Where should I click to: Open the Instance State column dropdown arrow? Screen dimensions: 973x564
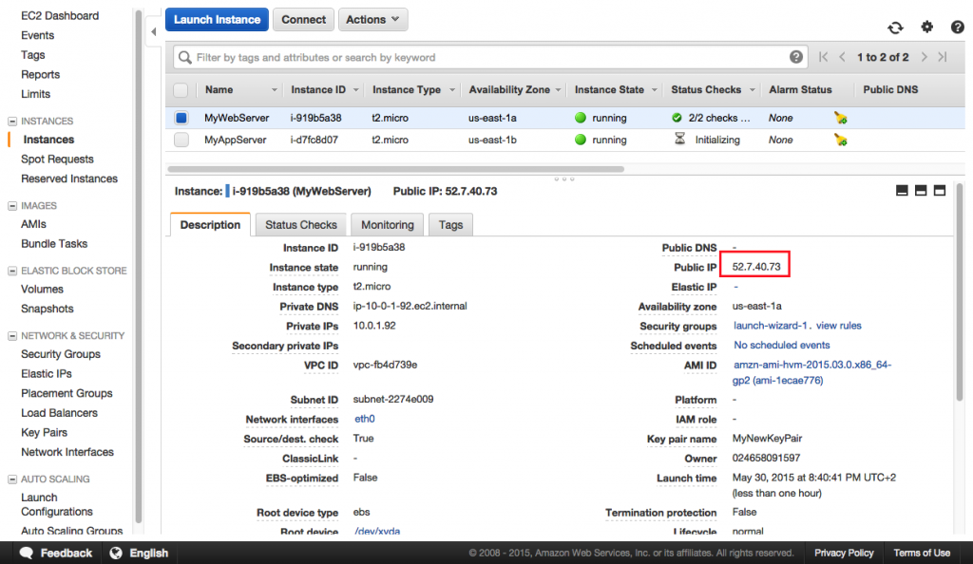(x=654, y=90)
